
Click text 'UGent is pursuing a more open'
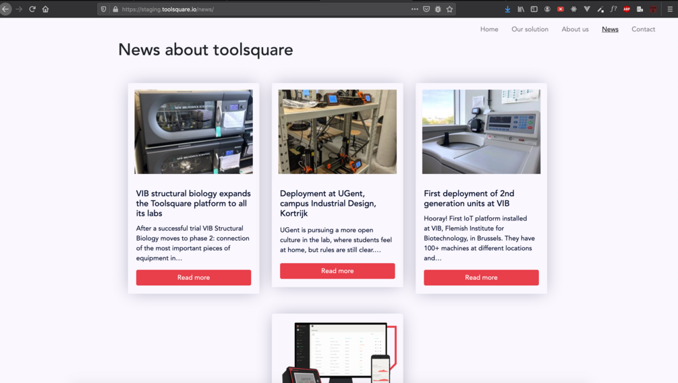(327, 230)
